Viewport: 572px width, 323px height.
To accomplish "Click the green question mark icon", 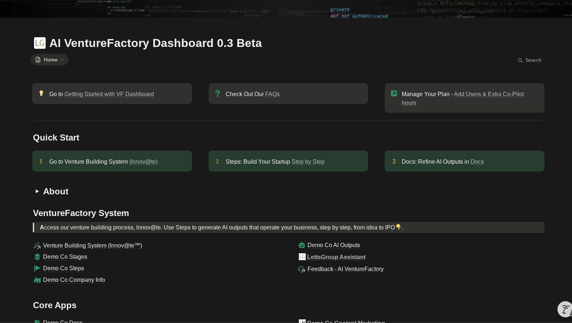I will [x=217, y=94].
